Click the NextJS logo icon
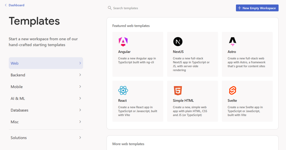 click(x=178, y=42)
